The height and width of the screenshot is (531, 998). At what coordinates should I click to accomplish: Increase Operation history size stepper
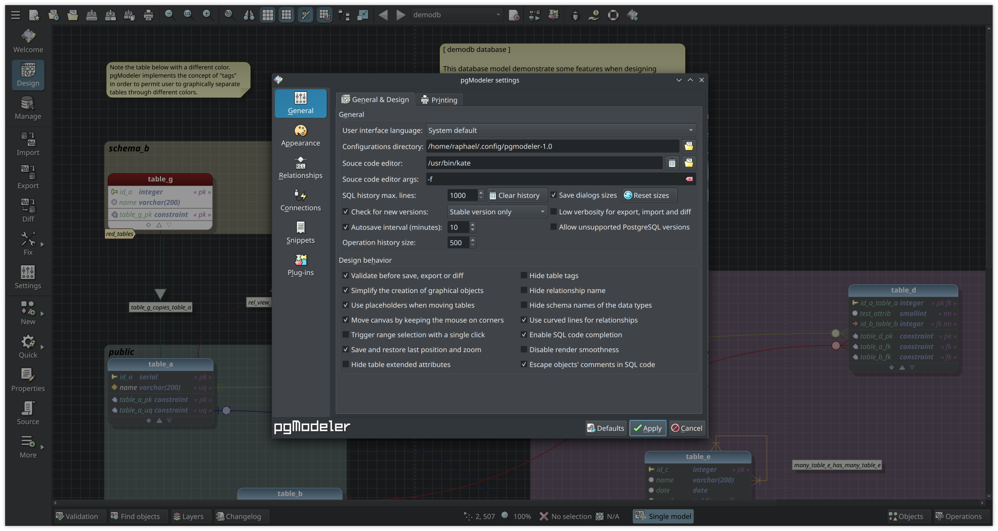tap(473, 240)
